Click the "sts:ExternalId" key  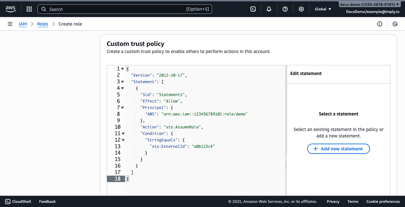click(168, 147)
